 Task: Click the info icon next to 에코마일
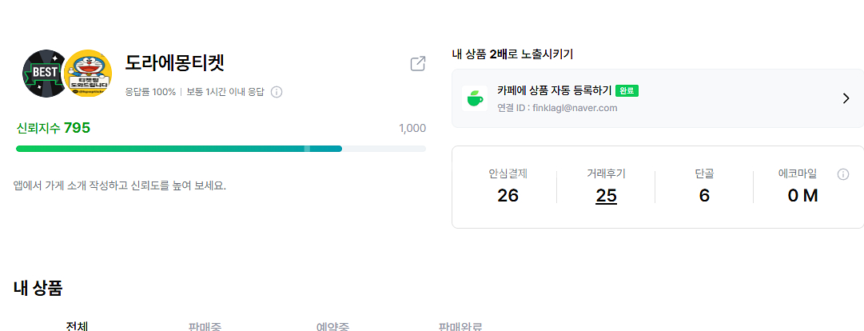click(x=842, y=174)
